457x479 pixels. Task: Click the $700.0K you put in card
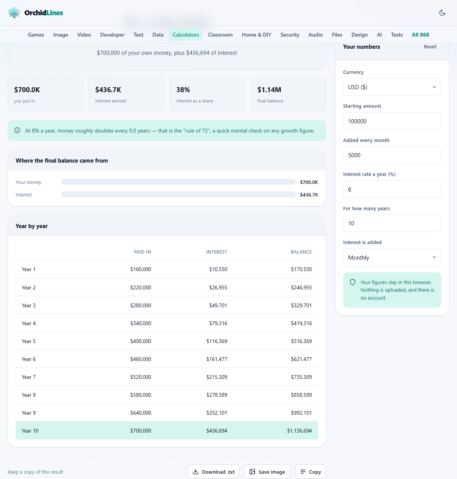coord(45,94)
